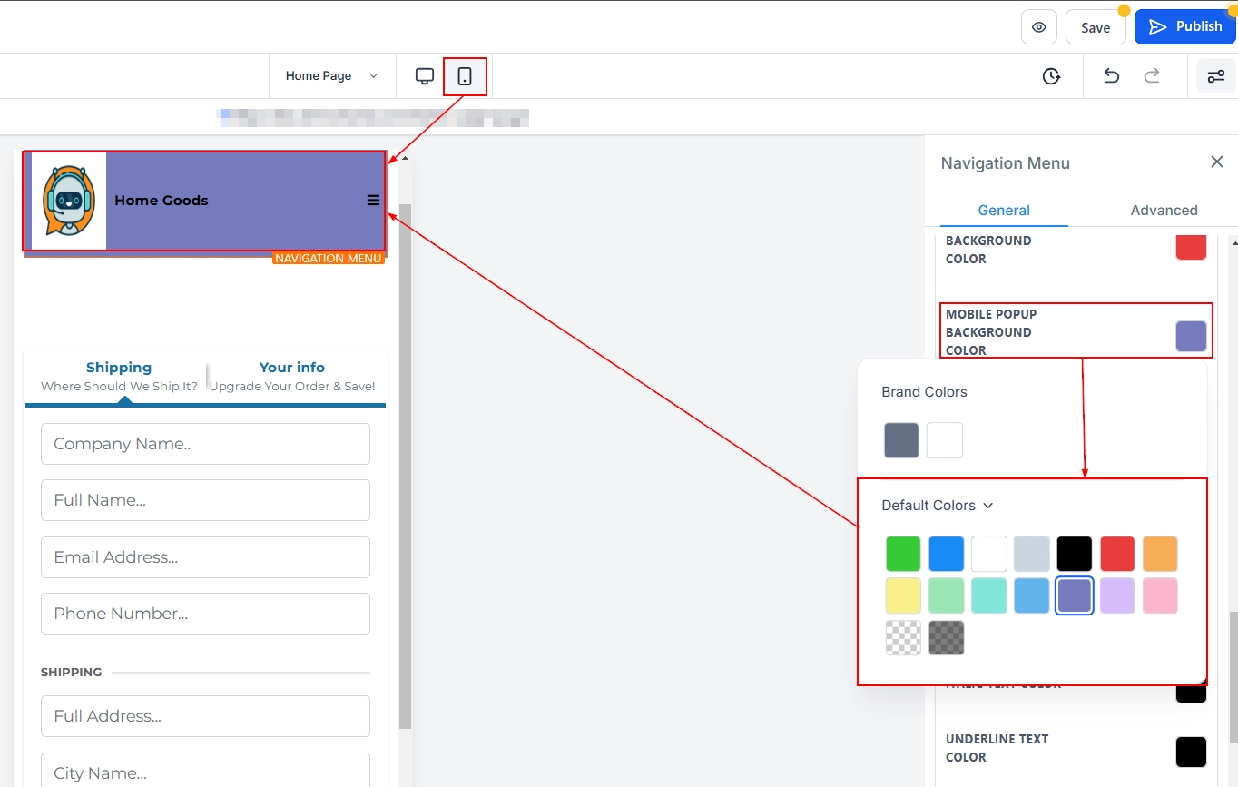Open the Home Page dropdown
The image size is (1238, 787).
(331, 76)
